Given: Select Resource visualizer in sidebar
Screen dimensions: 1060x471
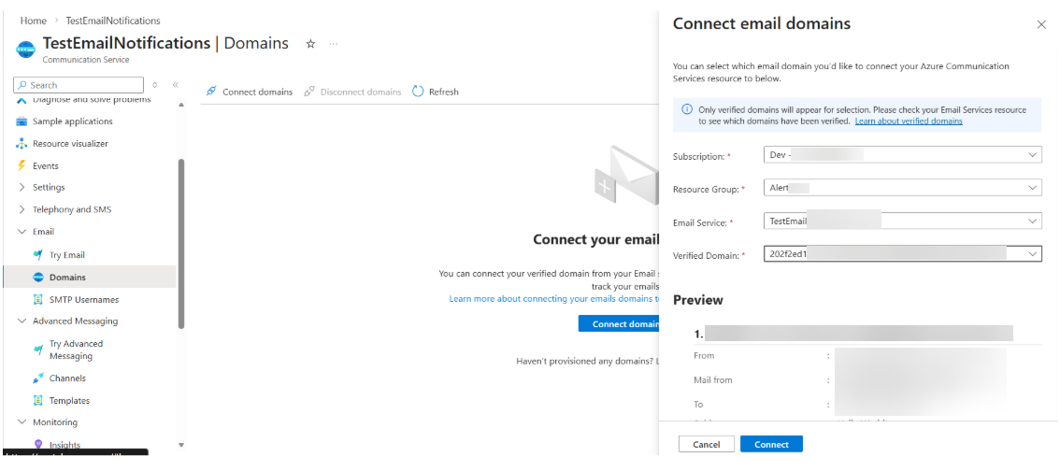Looking at the screenshot, I should [70, 144].
